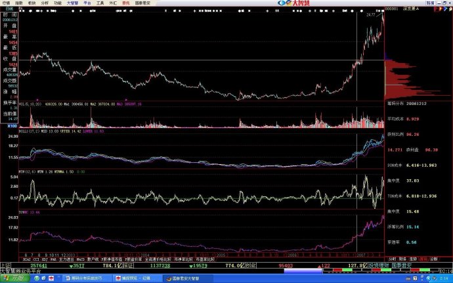Select the 筹码 panel tab
Screen dimensions: 453x283
coord(414,259)
